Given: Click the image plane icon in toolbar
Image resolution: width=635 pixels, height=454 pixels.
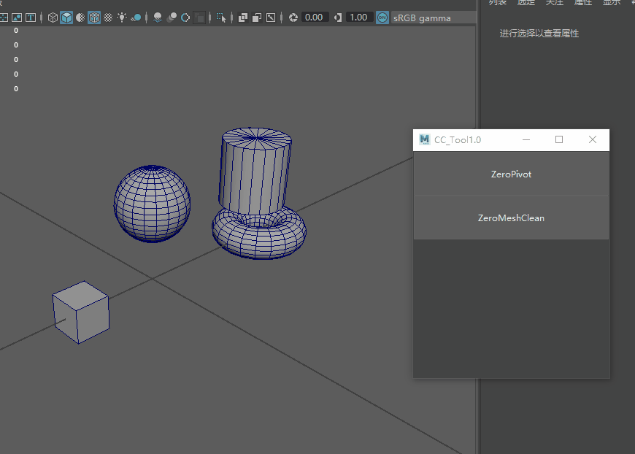Looking at the screenshot, I should [16, 18].
